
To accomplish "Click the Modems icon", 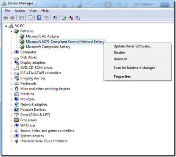I will 17,94.
